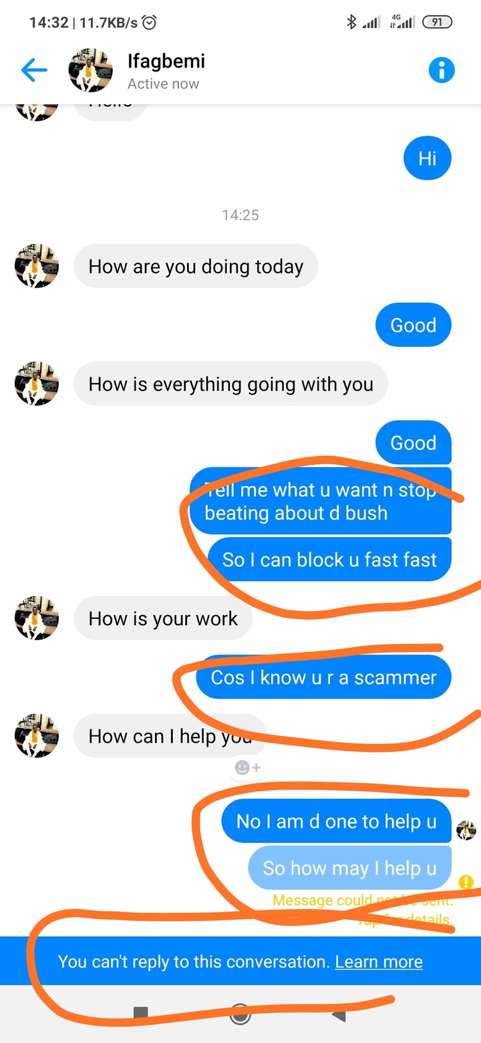Select the 'So I can block u fast fast' message
Viewport: 481px width, 1043px height.
(329, 559)
